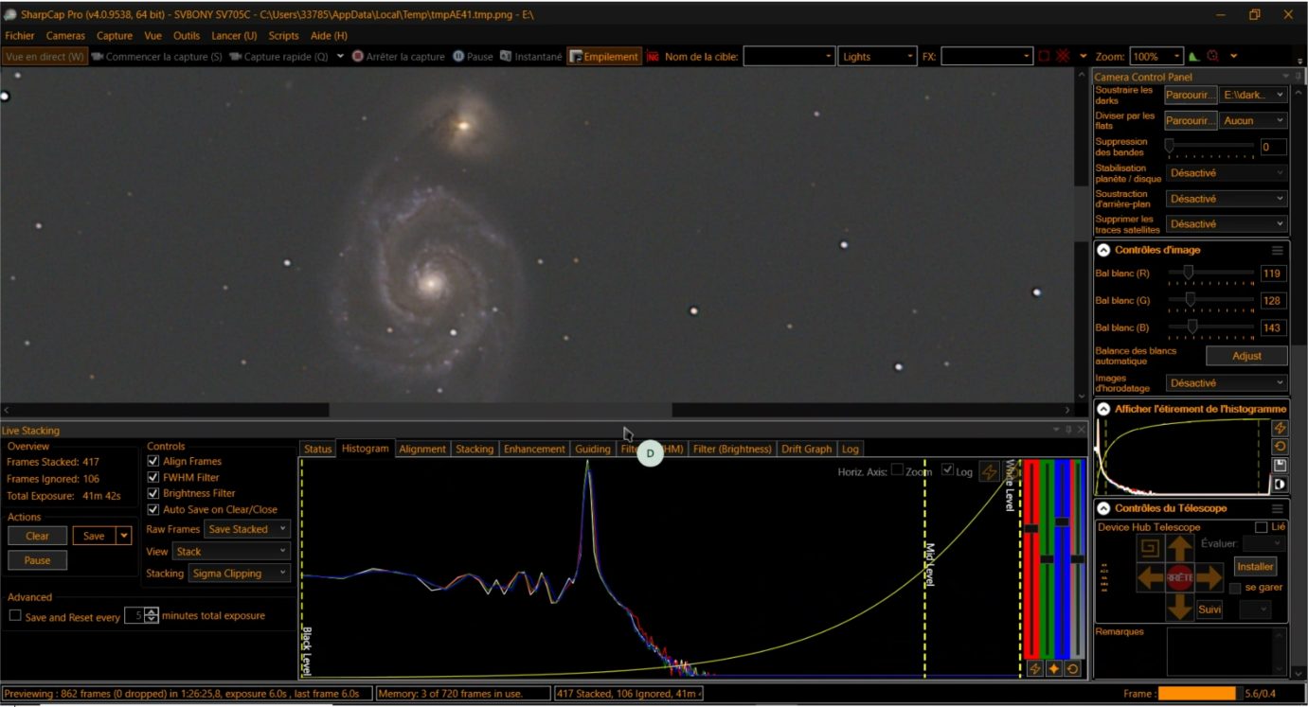Open the Raw Frames Save Stacked dropdown
Image resolution: width=1308 pixels, height=707 pixels.
[247, 530]
